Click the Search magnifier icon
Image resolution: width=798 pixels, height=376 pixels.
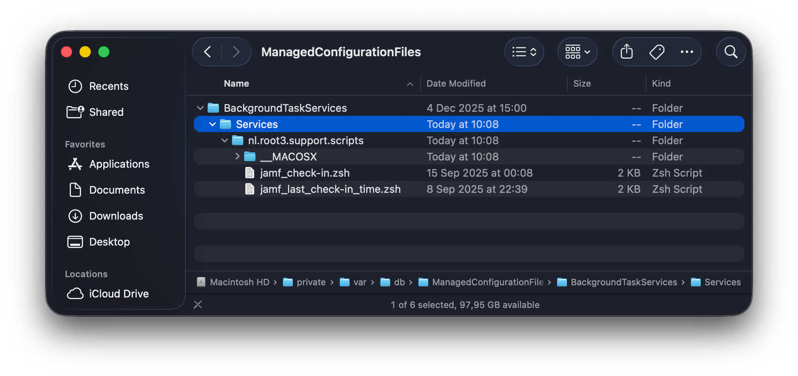[731, 52]
